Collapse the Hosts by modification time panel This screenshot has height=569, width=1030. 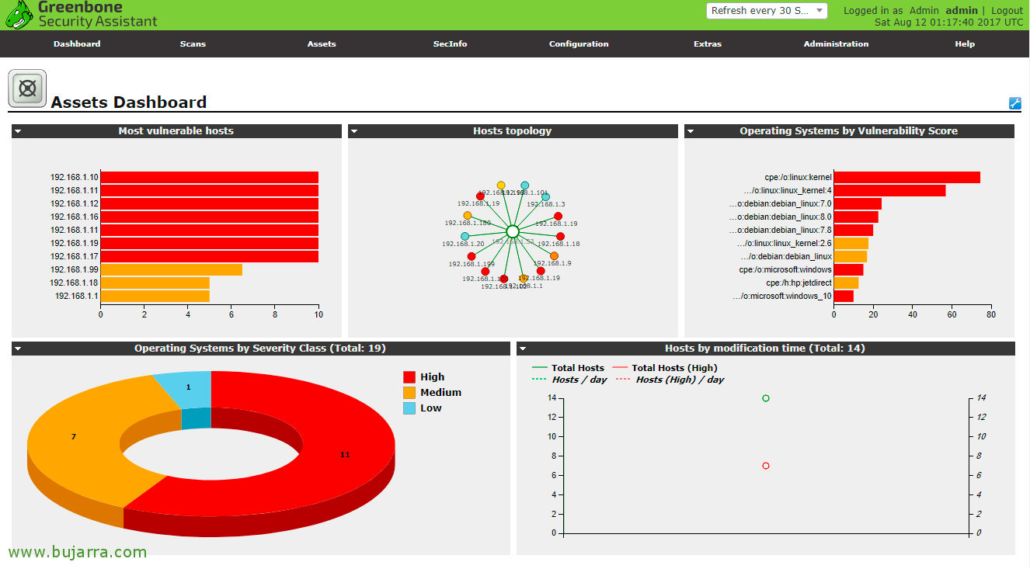[524, 349]
